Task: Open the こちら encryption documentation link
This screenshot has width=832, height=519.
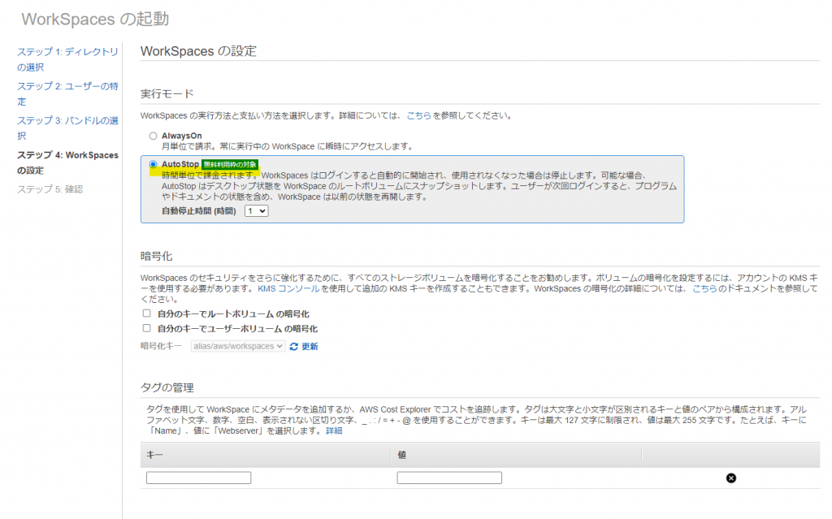Action: (704, 289)
